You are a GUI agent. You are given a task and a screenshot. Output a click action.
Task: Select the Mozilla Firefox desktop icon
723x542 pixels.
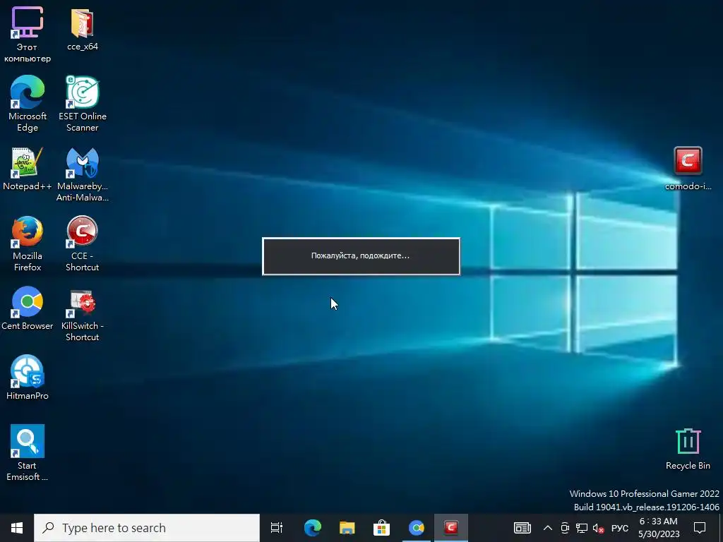click(28, 243)
